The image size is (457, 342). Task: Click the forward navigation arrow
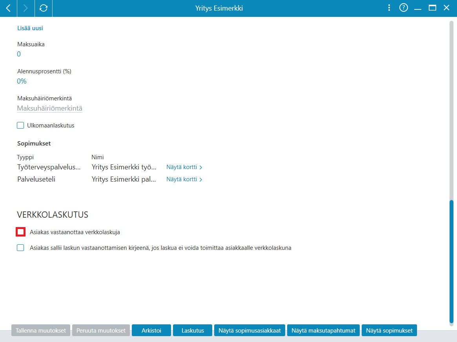pos(25,8)
